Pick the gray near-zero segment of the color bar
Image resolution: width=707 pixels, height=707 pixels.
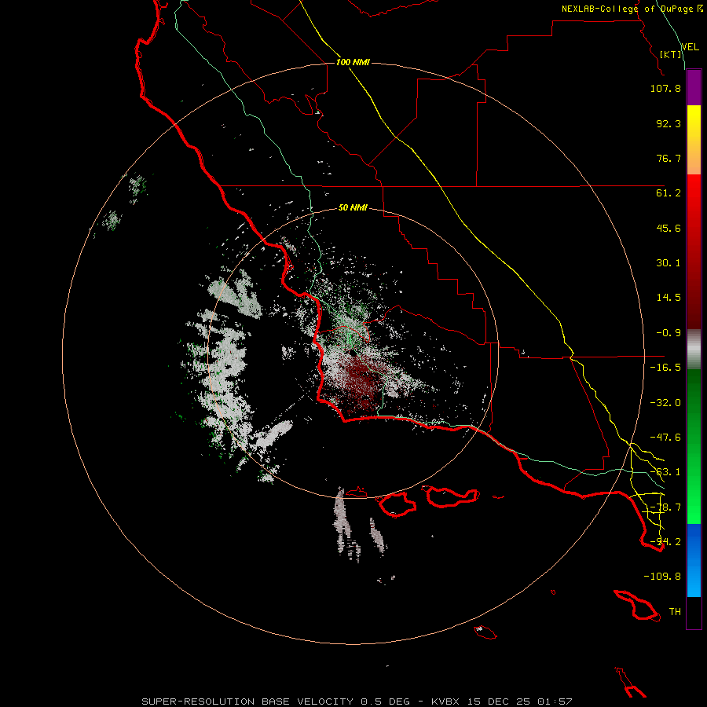[694, 350]
